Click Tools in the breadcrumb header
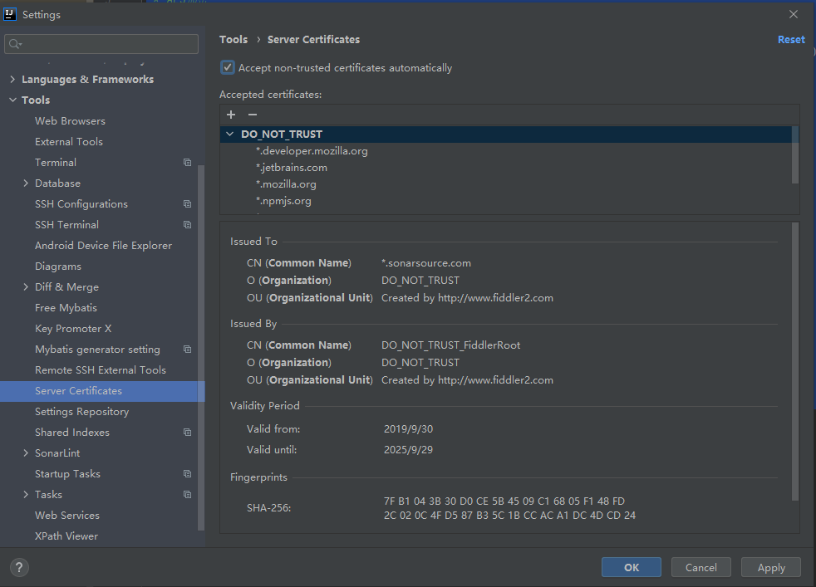Screen dimensions: 816x587 [233, 39]
